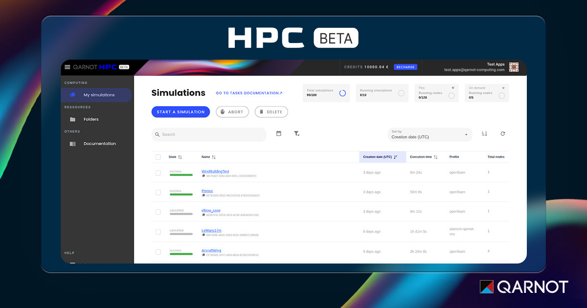Click the Flex card top-right icon

click(453, 88)
